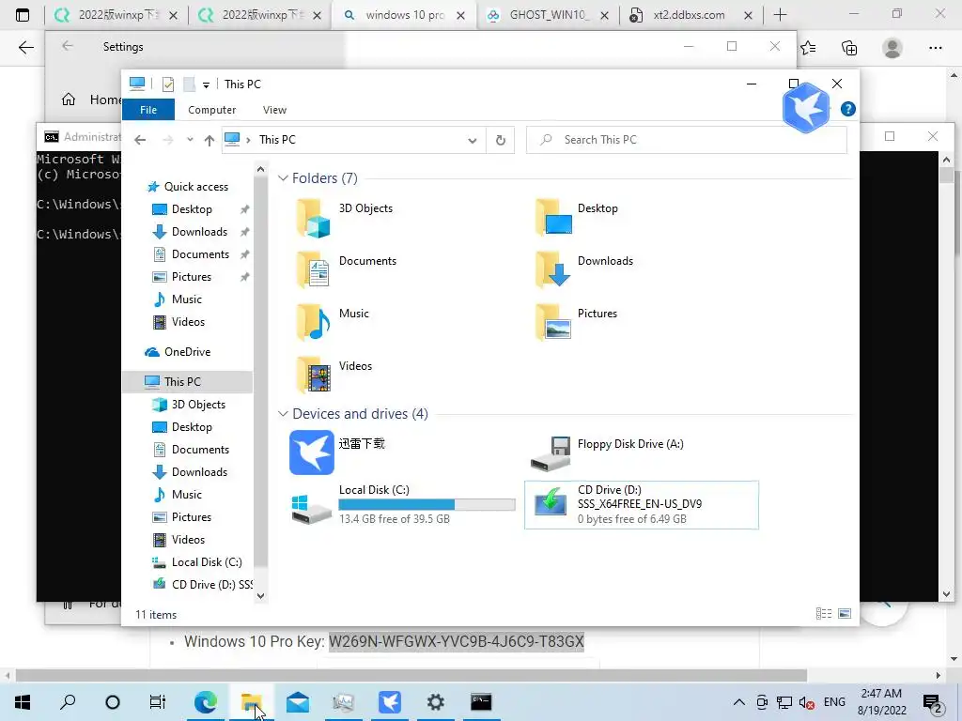This screenshot has width=962, height=721.
Task: Open the Downloads folder in Folders group
Action: click(584, 269)
